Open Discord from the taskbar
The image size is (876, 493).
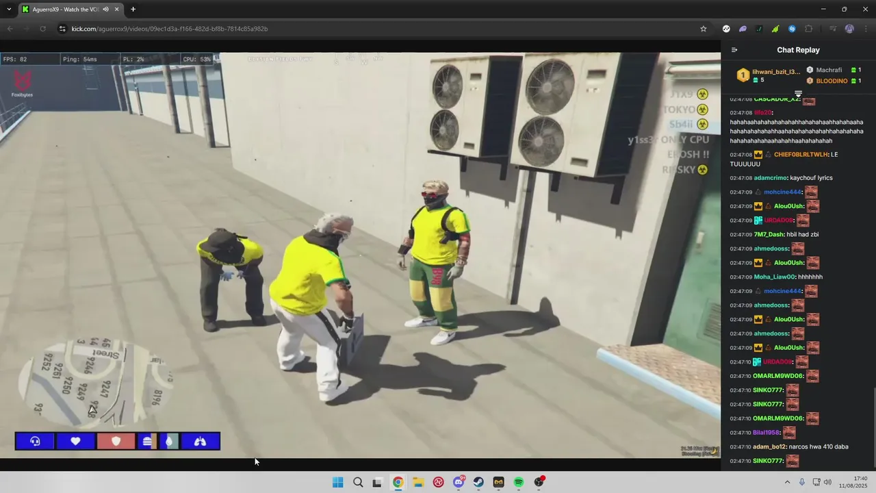(x=459, y=482)
